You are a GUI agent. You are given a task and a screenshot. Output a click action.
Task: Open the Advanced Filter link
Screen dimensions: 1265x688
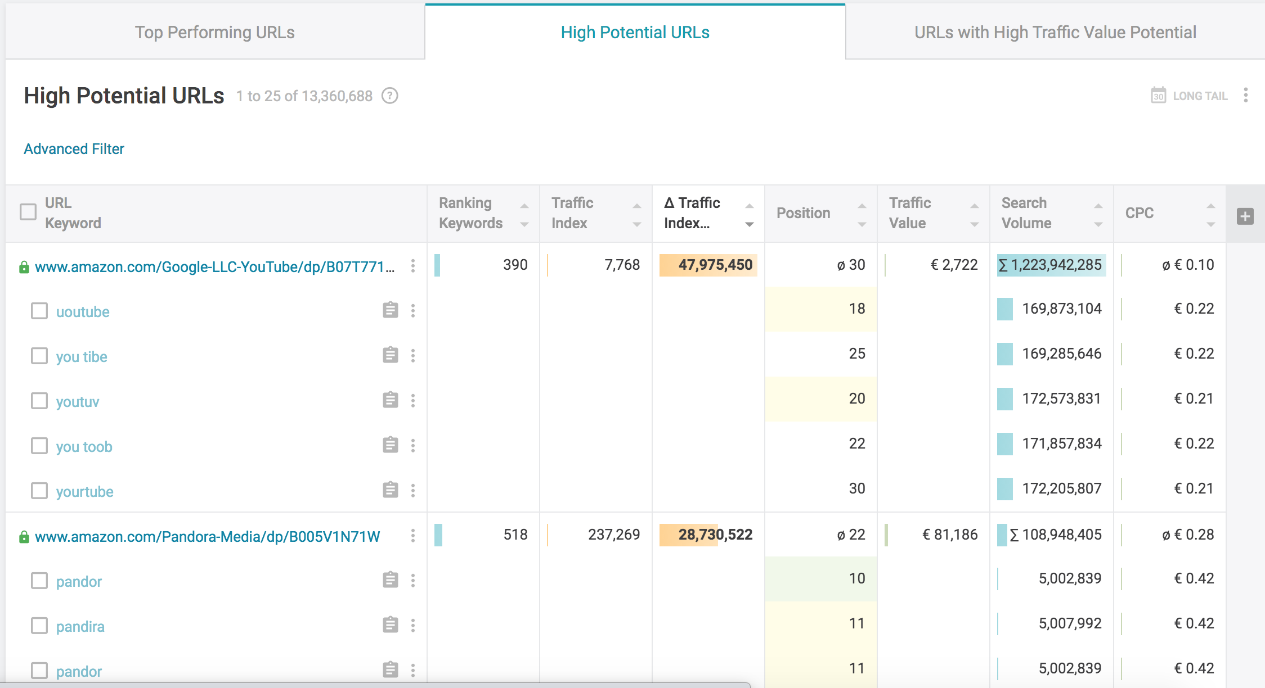tap(74, 149)
